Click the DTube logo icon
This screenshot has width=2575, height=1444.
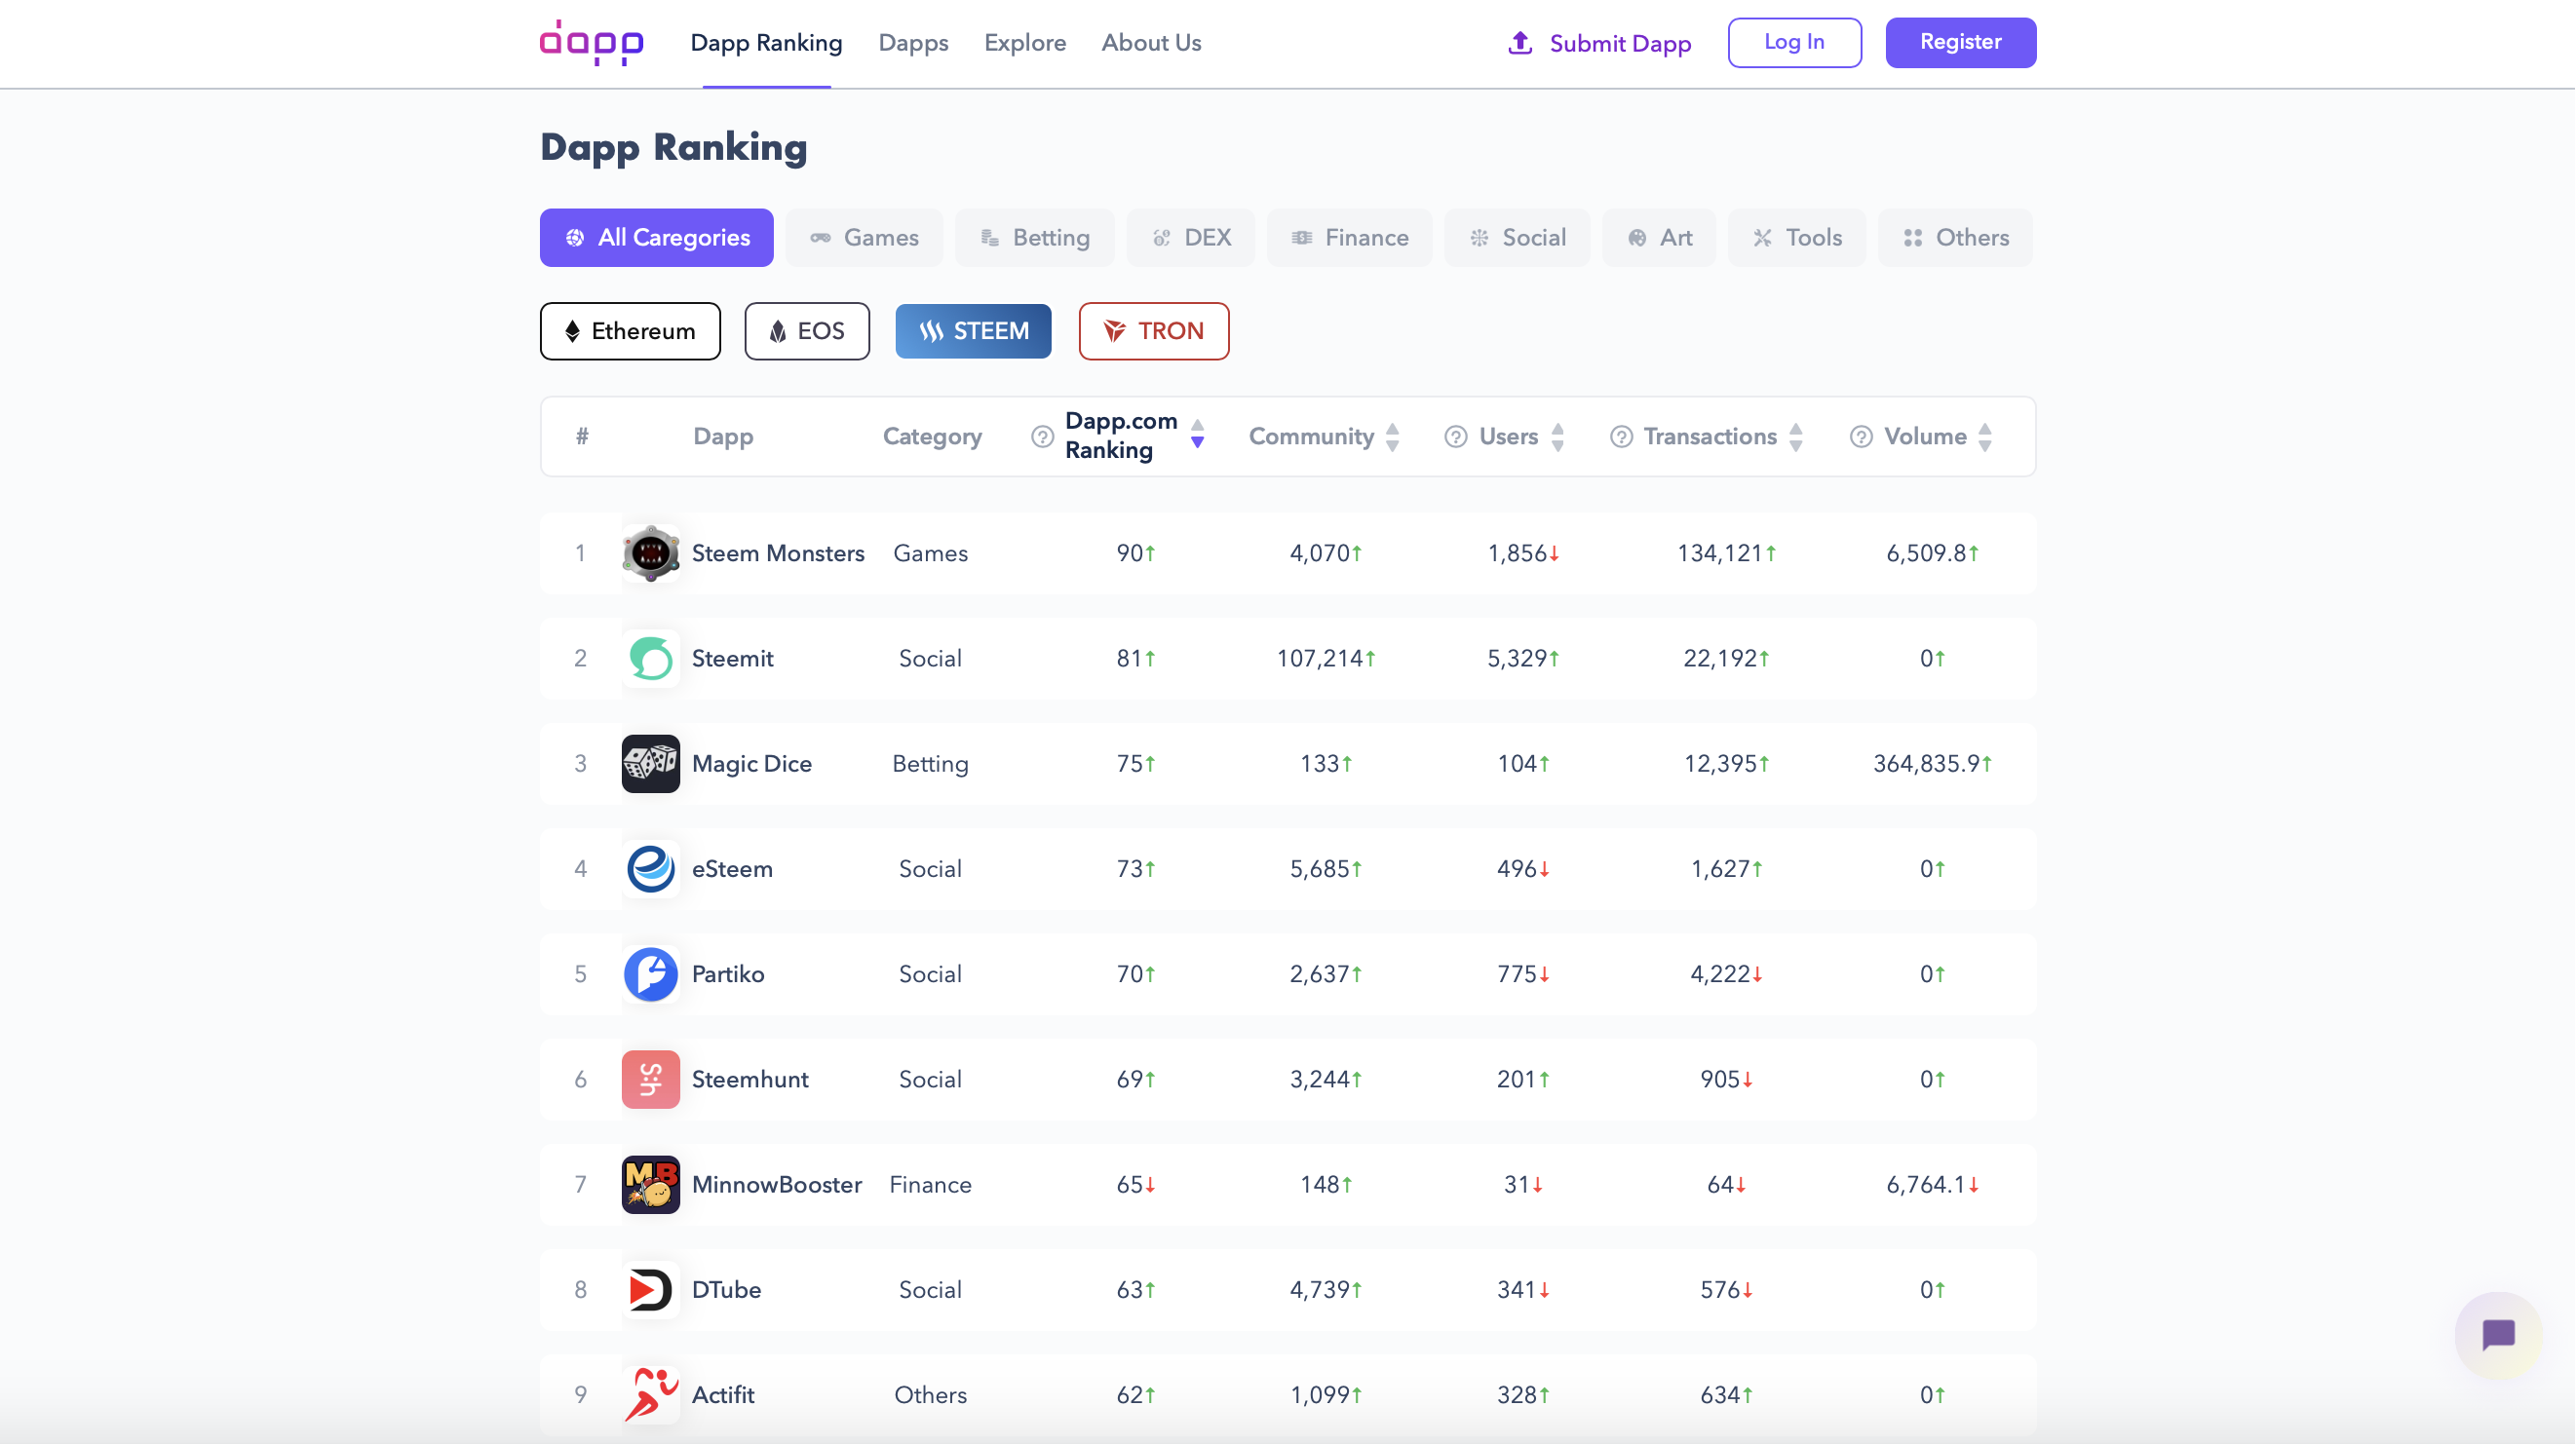pos(651,1289)
